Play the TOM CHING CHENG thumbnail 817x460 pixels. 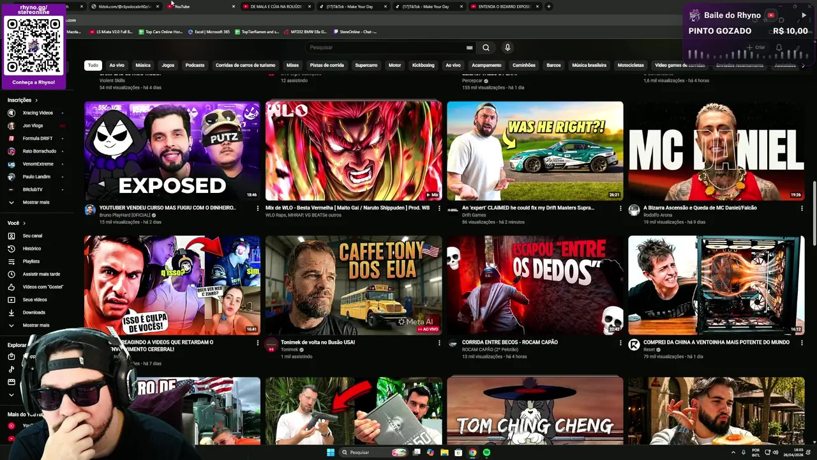(x=535, y=411)
